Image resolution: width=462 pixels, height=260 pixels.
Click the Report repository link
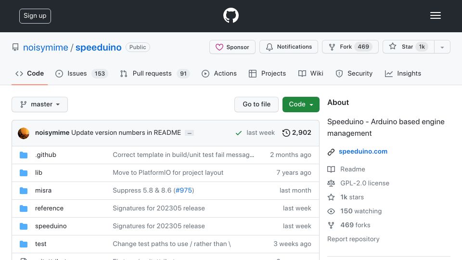[x=353, y=239]
